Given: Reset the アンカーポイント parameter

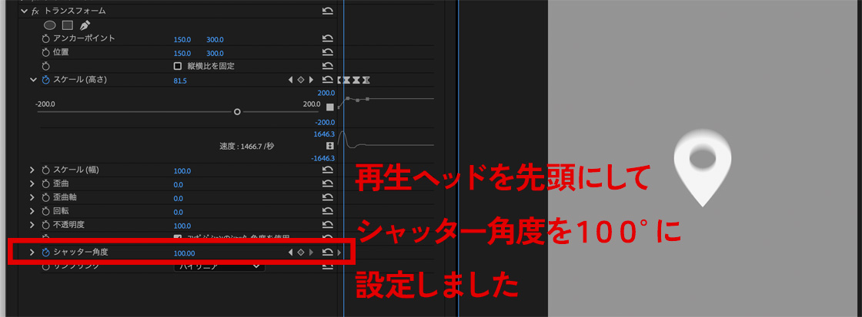Looking at the screenshot, I should click(328, 38).
